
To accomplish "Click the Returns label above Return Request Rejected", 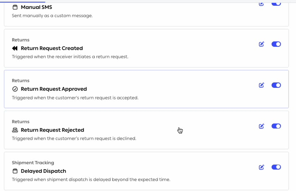I will tap(21, 122).
